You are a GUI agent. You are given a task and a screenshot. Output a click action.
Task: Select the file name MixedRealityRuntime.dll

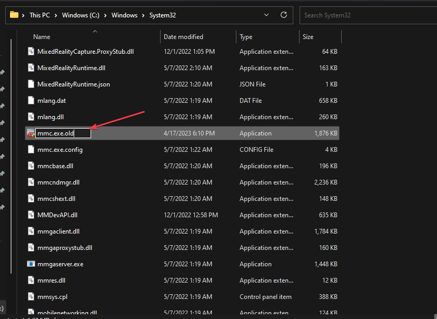click(72, 68)
